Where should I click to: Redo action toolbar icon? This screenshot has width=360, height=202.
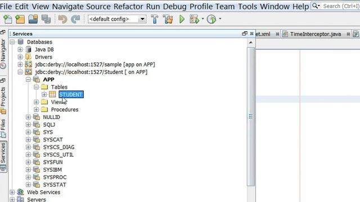pyautogui.click(x=75, y=19)
